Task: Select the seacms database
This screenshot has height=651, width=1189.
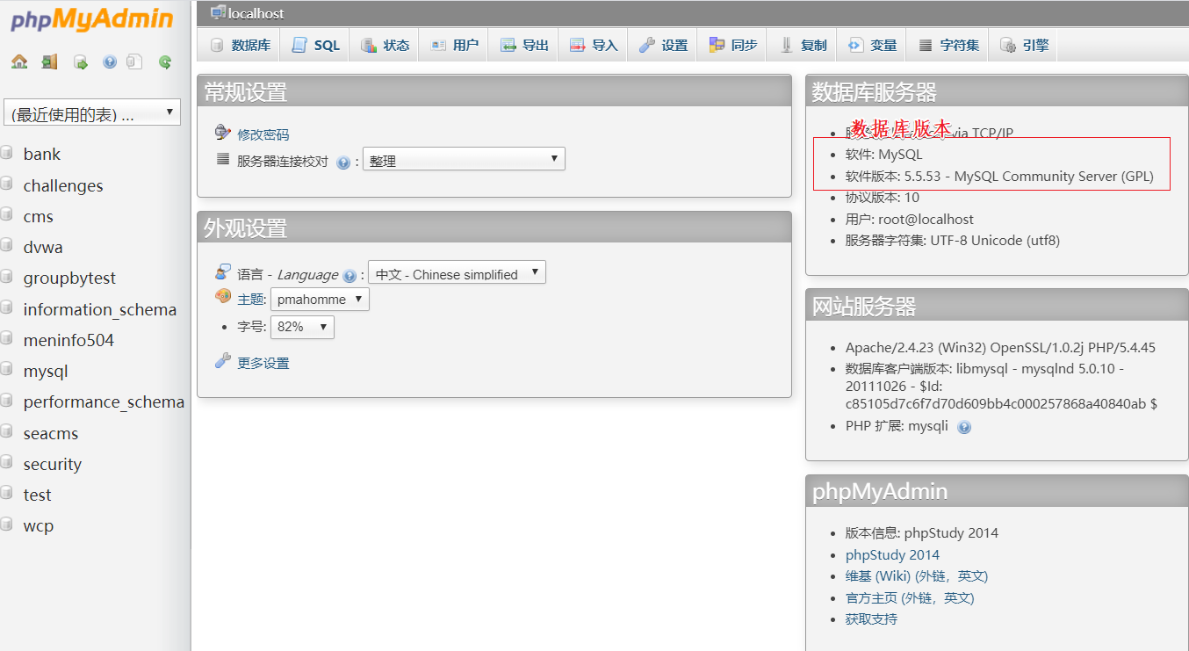Action: (51, 433)
